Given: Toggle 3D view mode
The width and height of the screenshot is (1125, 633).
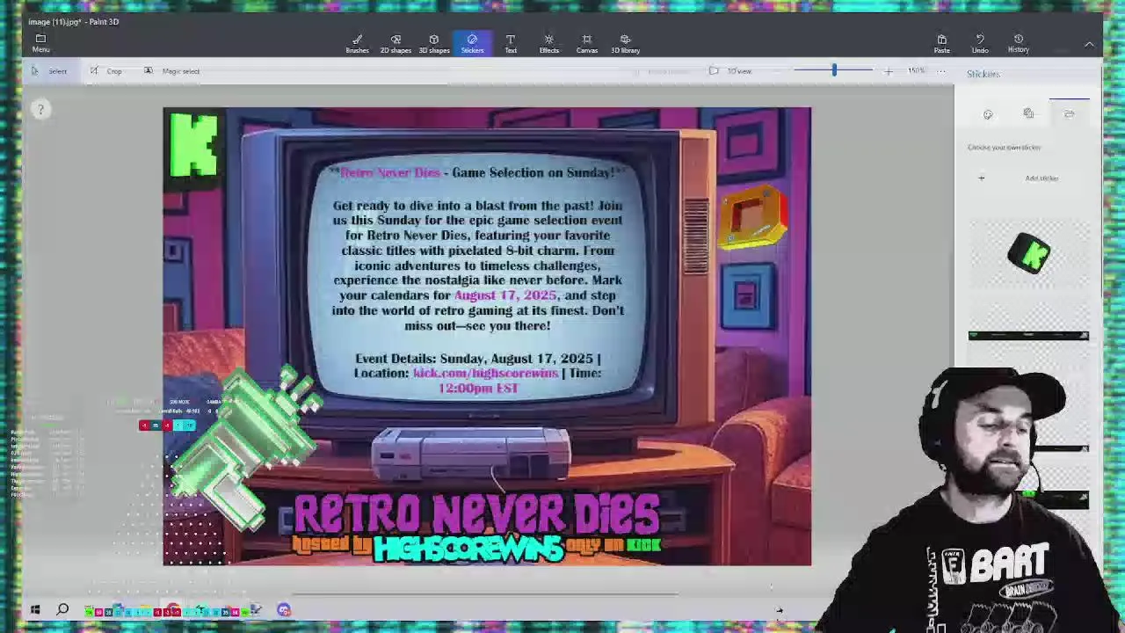Looking at the screenshot, I should [x=730, y=71].
